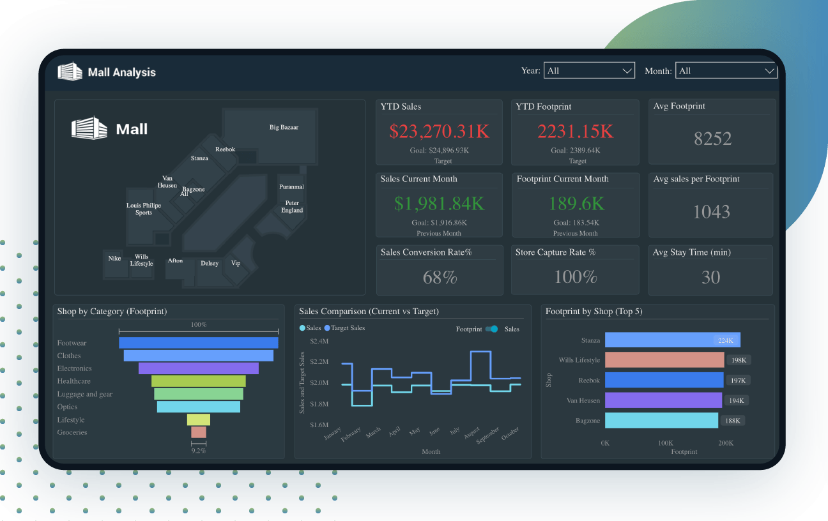Toggle the Footprint/Sales switch

pyautogui.click(x=491, y=329)
